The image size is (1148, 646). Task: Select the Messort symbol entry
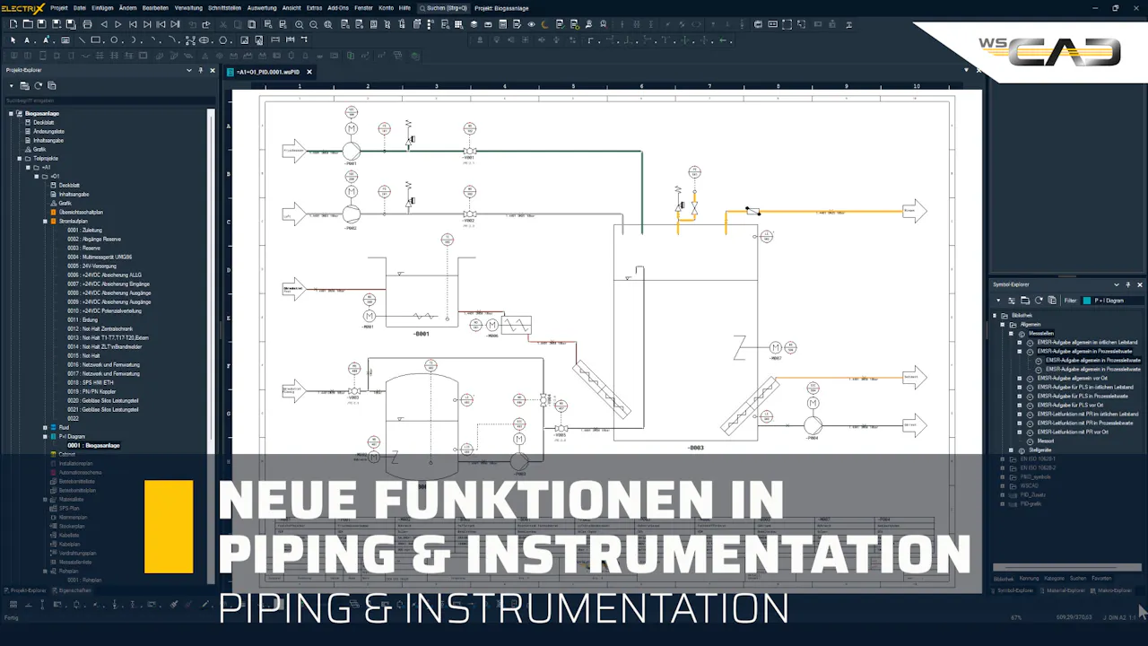(1046, 441)
